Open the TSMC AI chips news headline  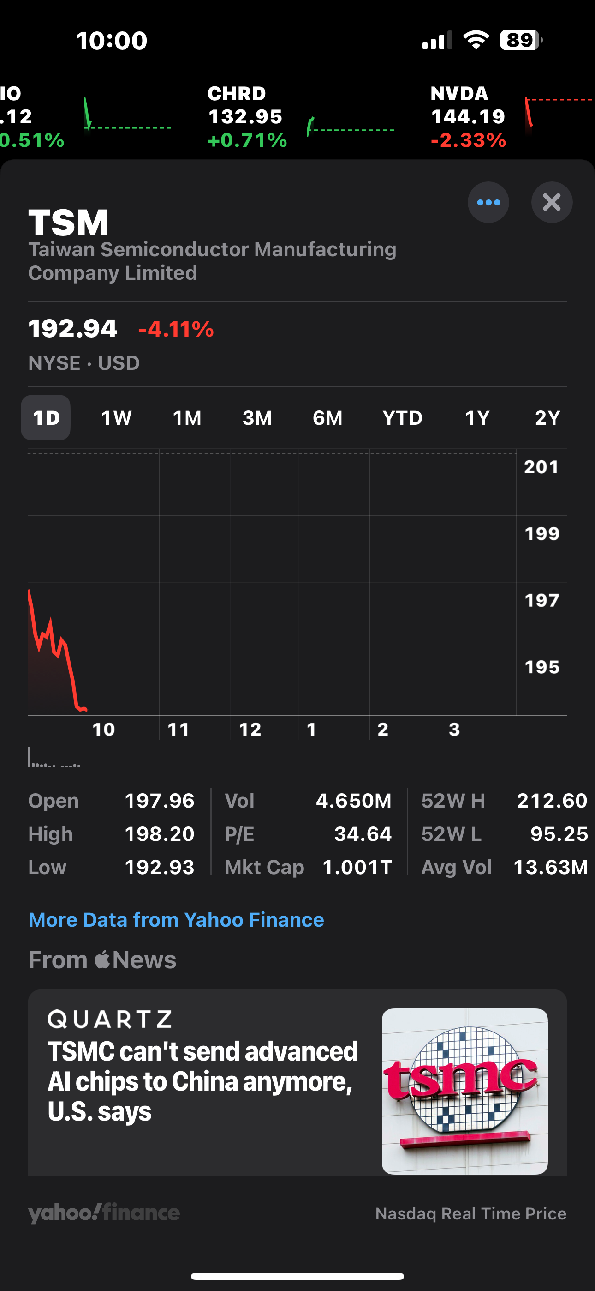click(x=203, y=1081)
